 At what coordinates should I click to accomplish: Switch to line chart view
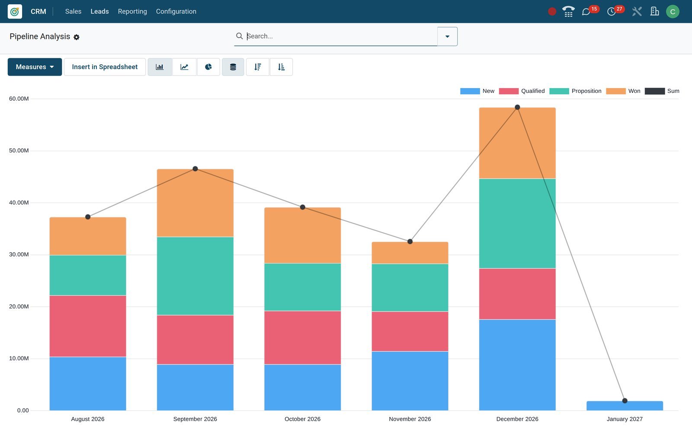coord(184,67)
